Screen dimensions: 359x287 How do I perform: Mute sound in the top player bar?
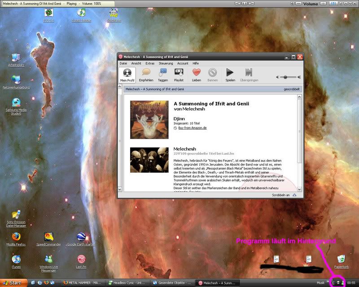click(293, 4)
